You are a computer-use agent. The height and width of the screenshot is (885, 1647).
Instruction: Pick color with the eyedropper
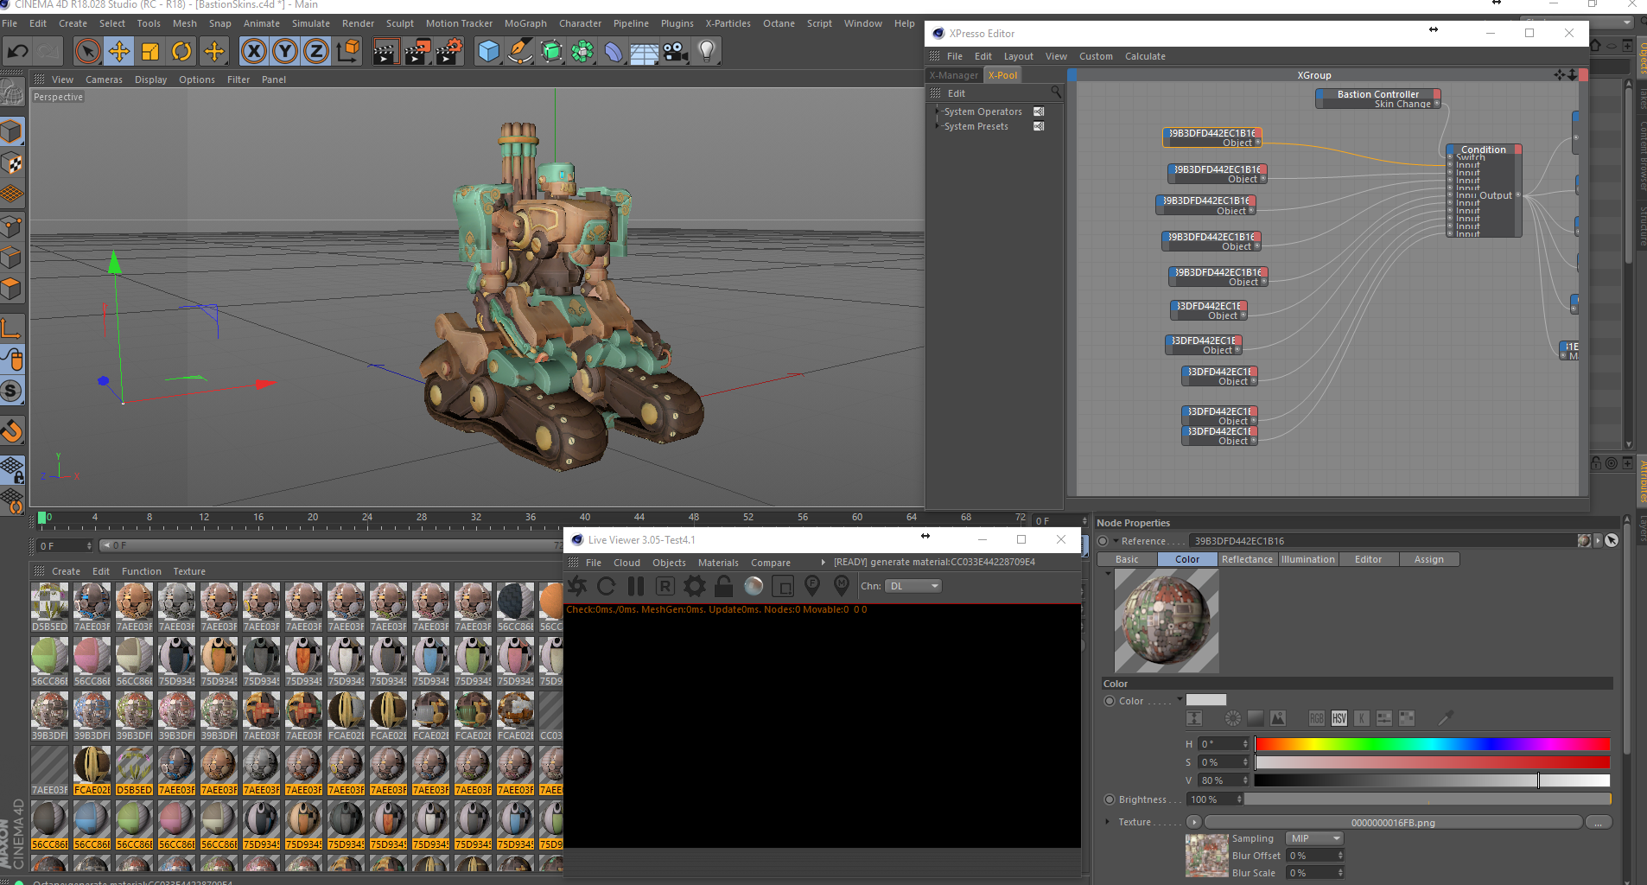coord(1445,718)
